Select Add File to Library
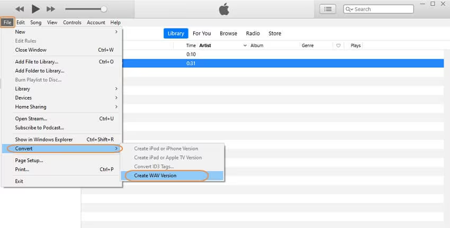This screenshot has width=450, height=228. coord(62,62)
